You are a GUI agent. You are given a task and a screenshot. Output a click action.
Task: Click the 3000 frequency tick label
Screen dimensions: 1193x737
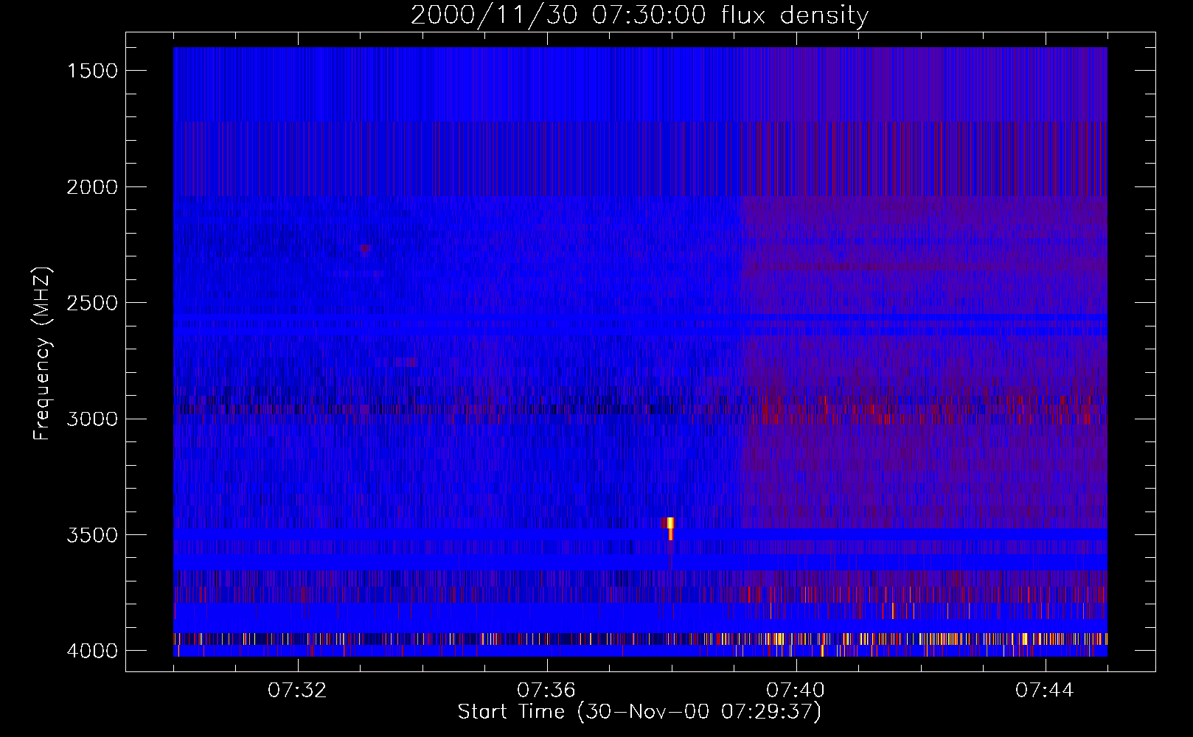point(92,419)
